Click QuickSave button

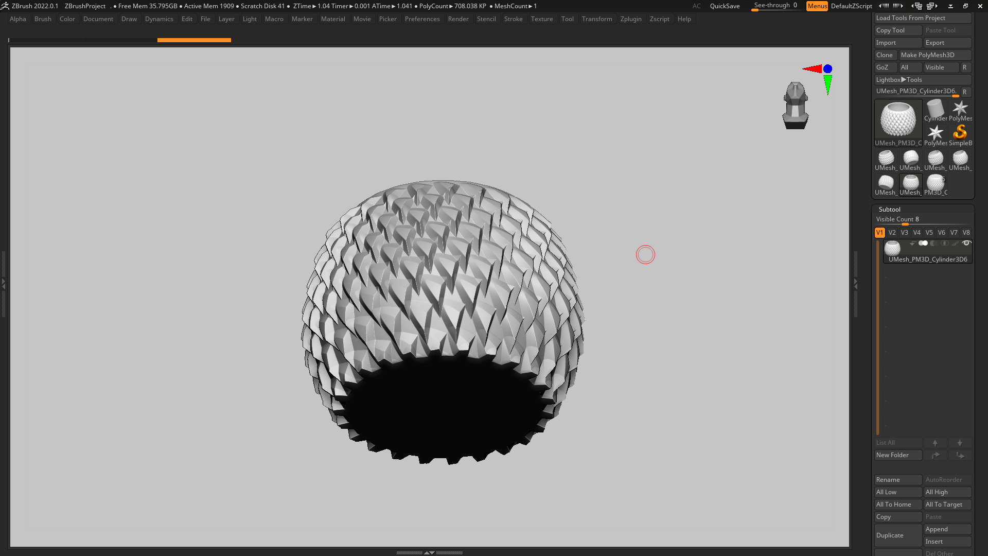[x=725, y=6]
